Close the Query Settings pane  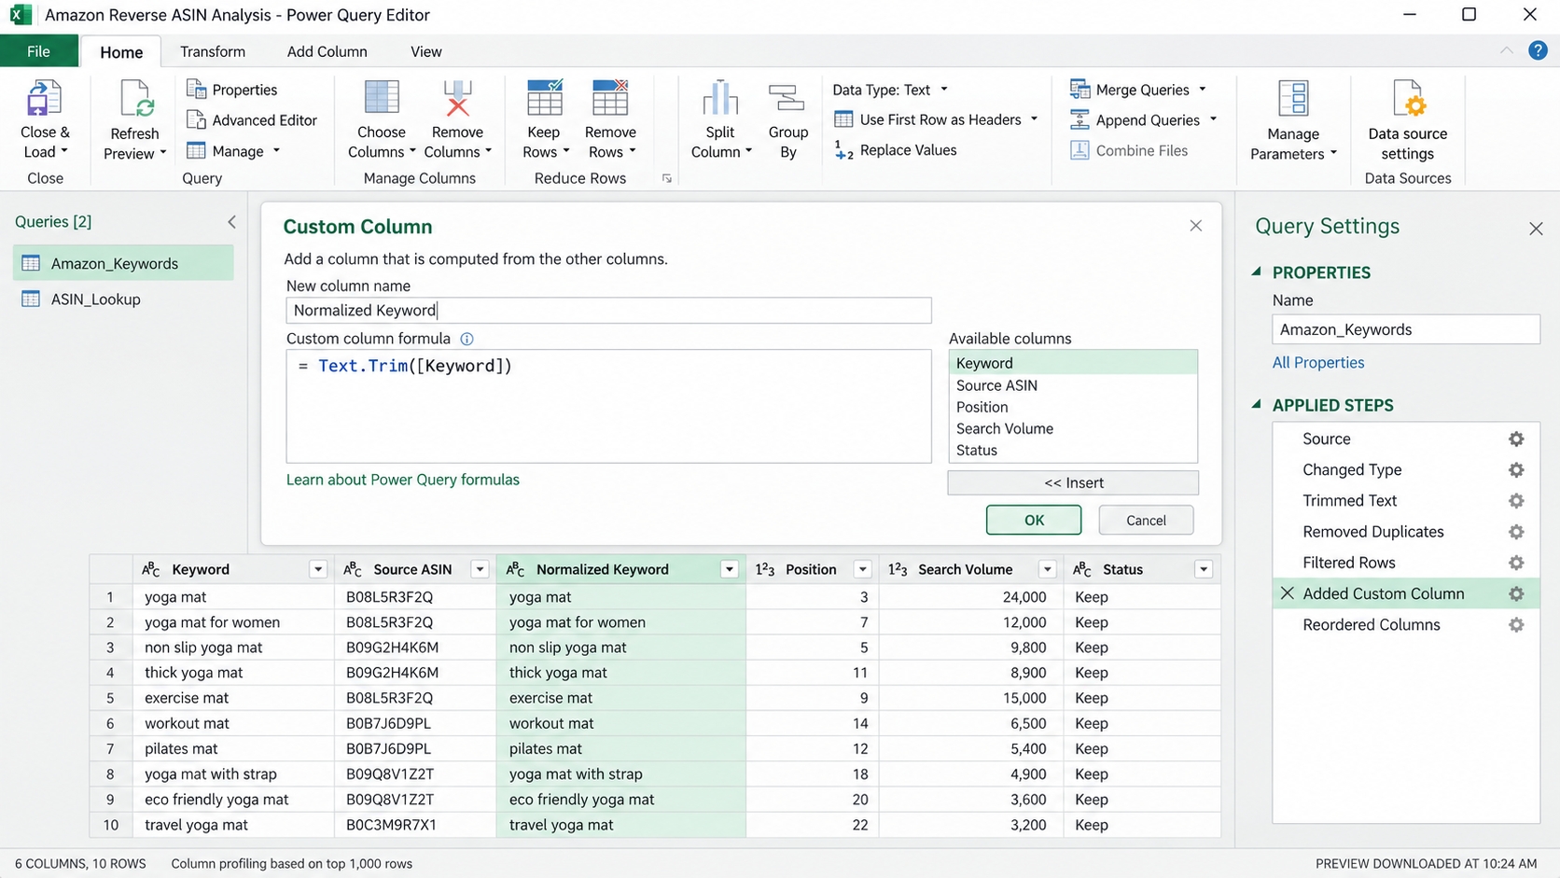pyautogui.click(x=1536, y=229)
